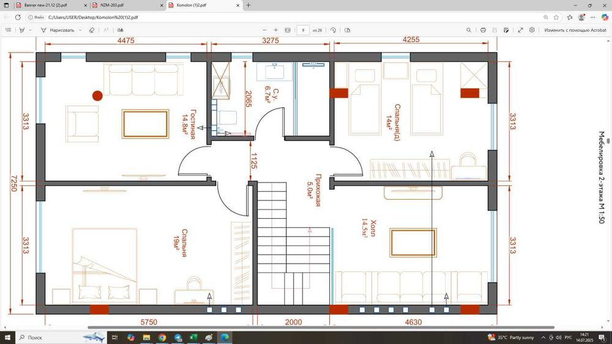Image resolution: width=612 pixels, height=344 pixels.
Task: Open the table of contents sidebar
Action: (9, 30)
